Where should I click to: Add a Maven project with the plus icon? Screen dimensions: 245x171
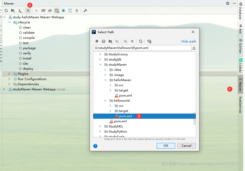point(28,11)
